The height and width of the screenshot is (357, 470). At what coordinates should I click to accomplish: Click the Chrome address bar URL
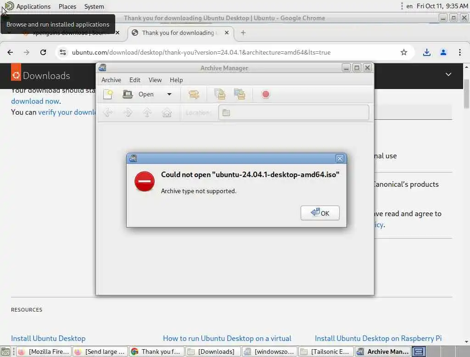tap(201, 52)
